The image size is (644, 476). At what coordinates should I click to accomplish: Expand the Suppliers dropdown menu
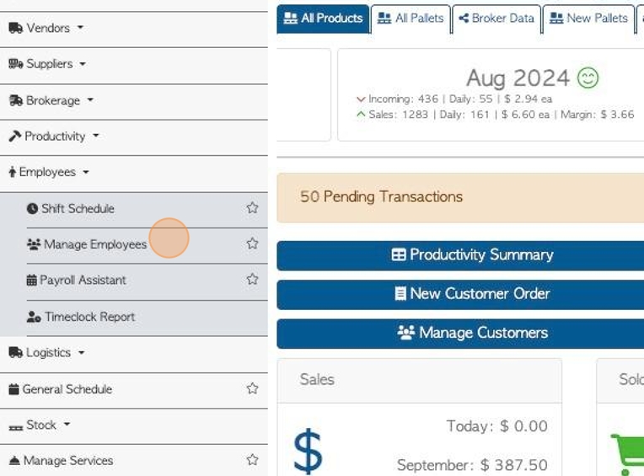47,64
